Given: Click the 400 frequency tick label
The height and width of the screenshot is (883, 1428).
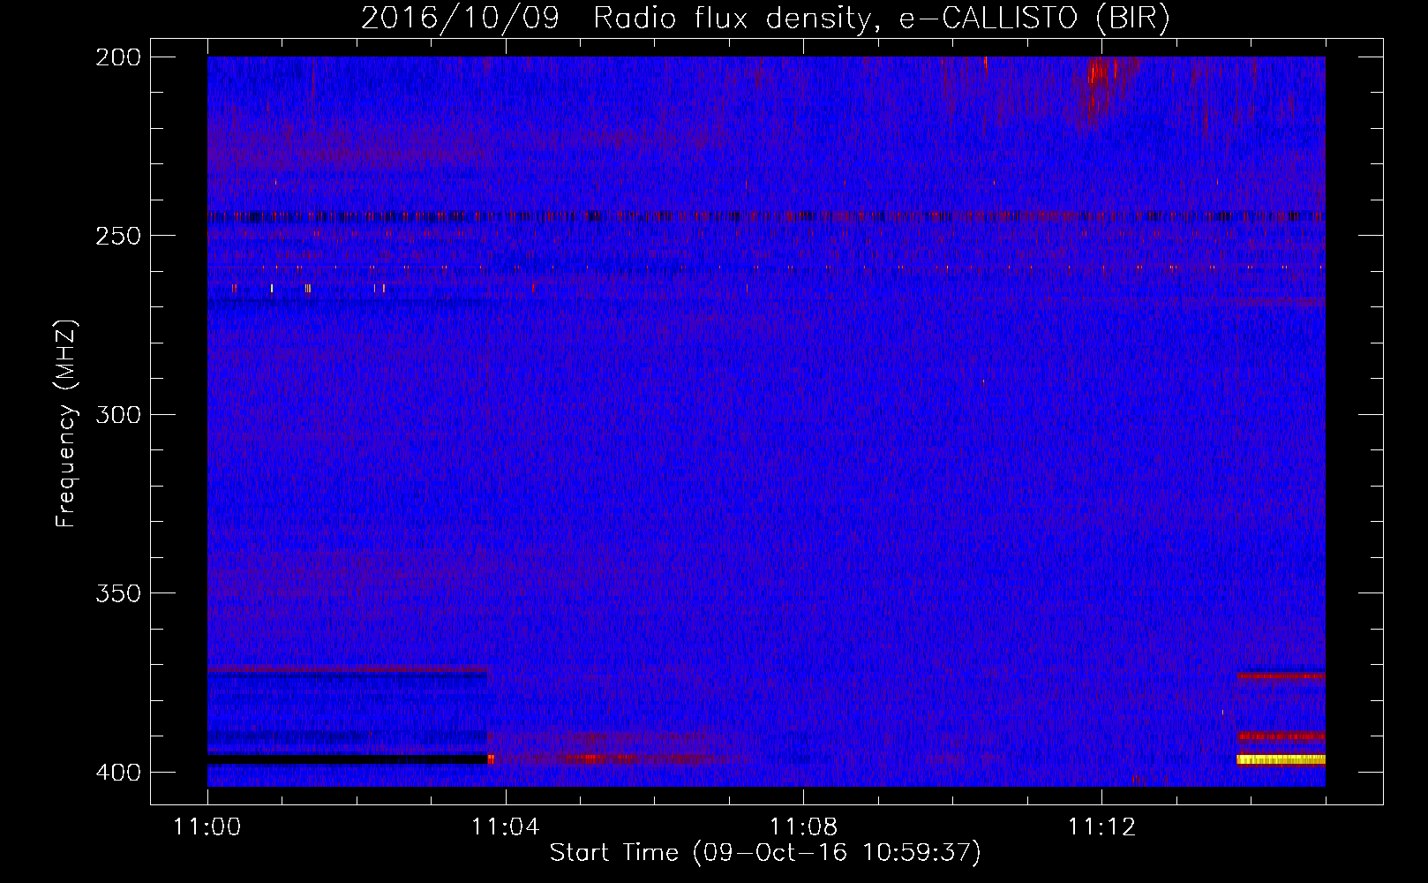Looking at the screenshot, I should point(118,772).
